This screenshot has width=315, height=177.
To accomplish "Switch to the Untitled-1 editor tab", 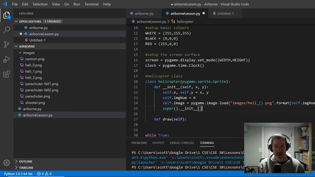I will (x=225, y=13).
